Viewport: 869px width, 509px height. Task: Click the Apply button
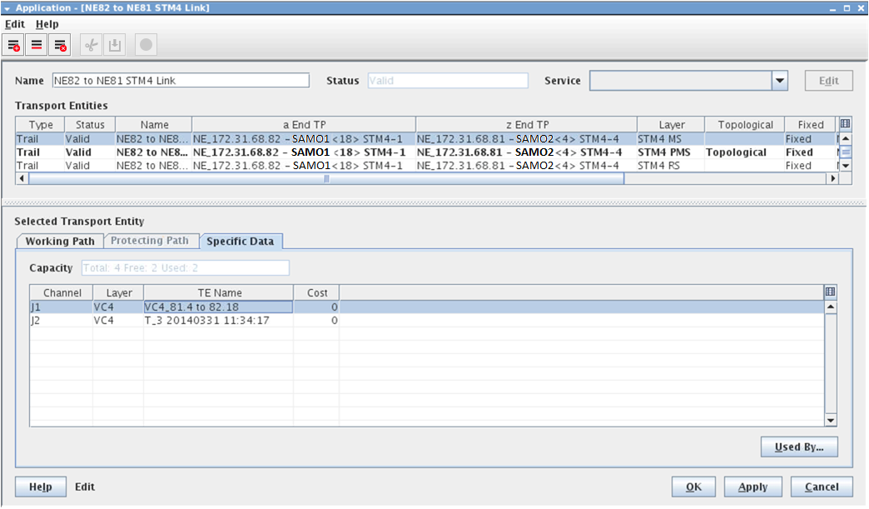coord(753,487)
